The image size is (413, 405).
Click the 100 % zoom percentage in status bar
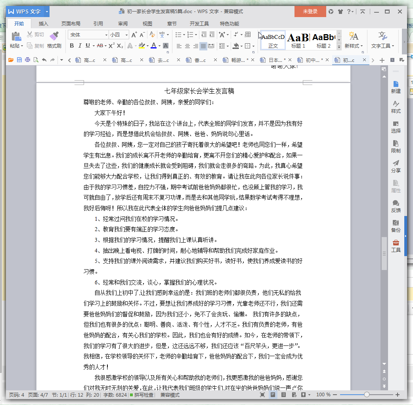[x=323, y=395]
